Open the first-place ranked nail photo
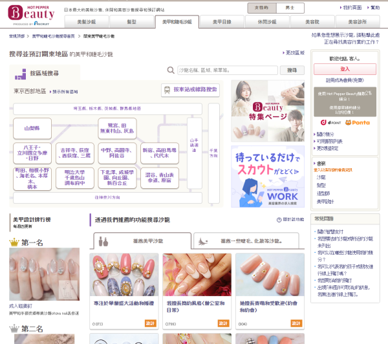Screen dimensions: 388x344 (44, 274)
